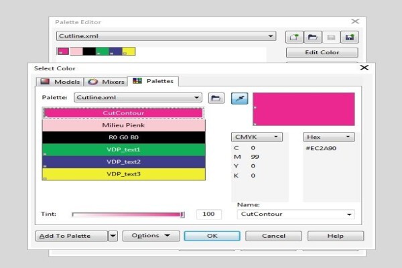Close the Palette Editor window
The image size is (402, 268).
tap(355, 21)
